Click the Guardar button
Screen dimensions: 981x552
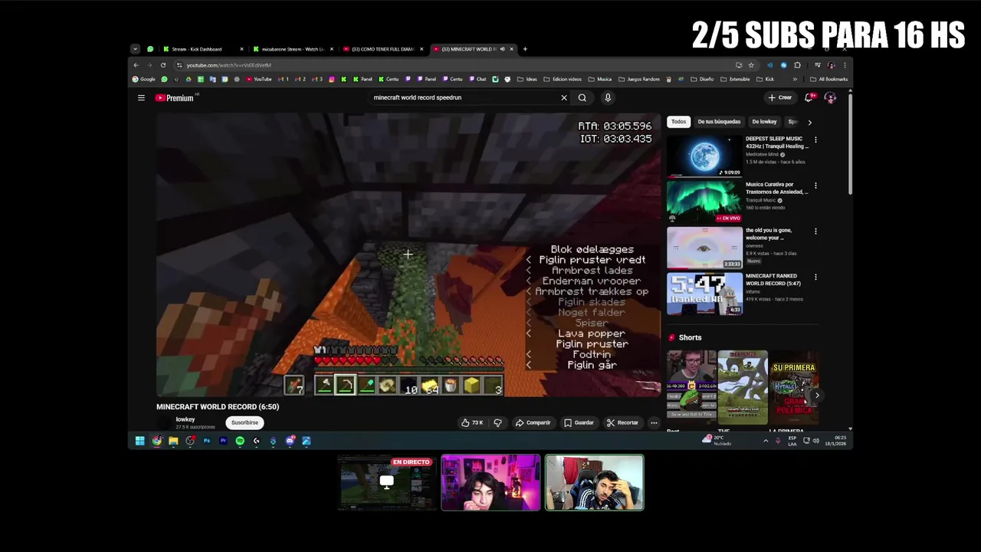pyautogui.click(x=579, y=422)
